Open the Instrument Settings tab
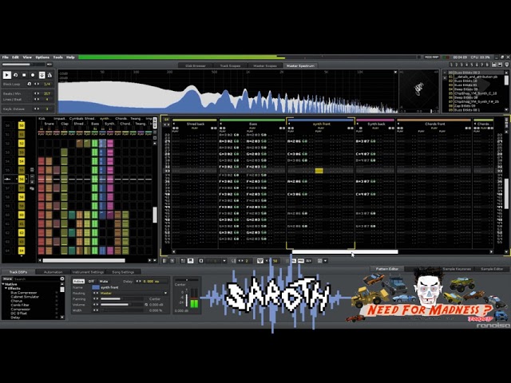The image size is (511, 383). pyautogui.click(x=88, y=272)
